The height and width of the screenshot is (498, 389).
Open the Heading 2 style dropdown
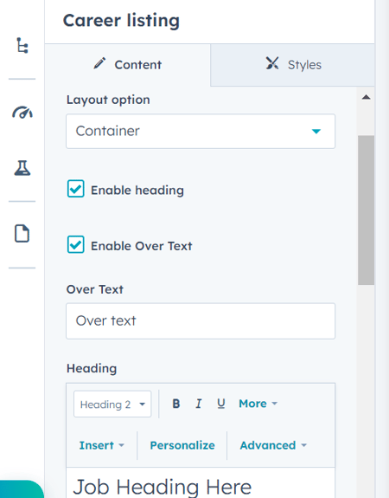tap(112, 404)
